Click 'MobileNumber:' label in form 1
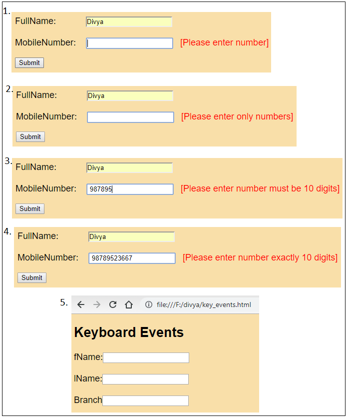The image size is (348, 418). click(45, 42)
